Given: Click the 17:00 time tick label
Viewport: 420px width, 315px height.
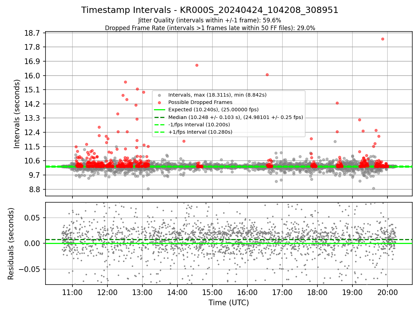Looking at the screenshot, I should pos(282,293).
